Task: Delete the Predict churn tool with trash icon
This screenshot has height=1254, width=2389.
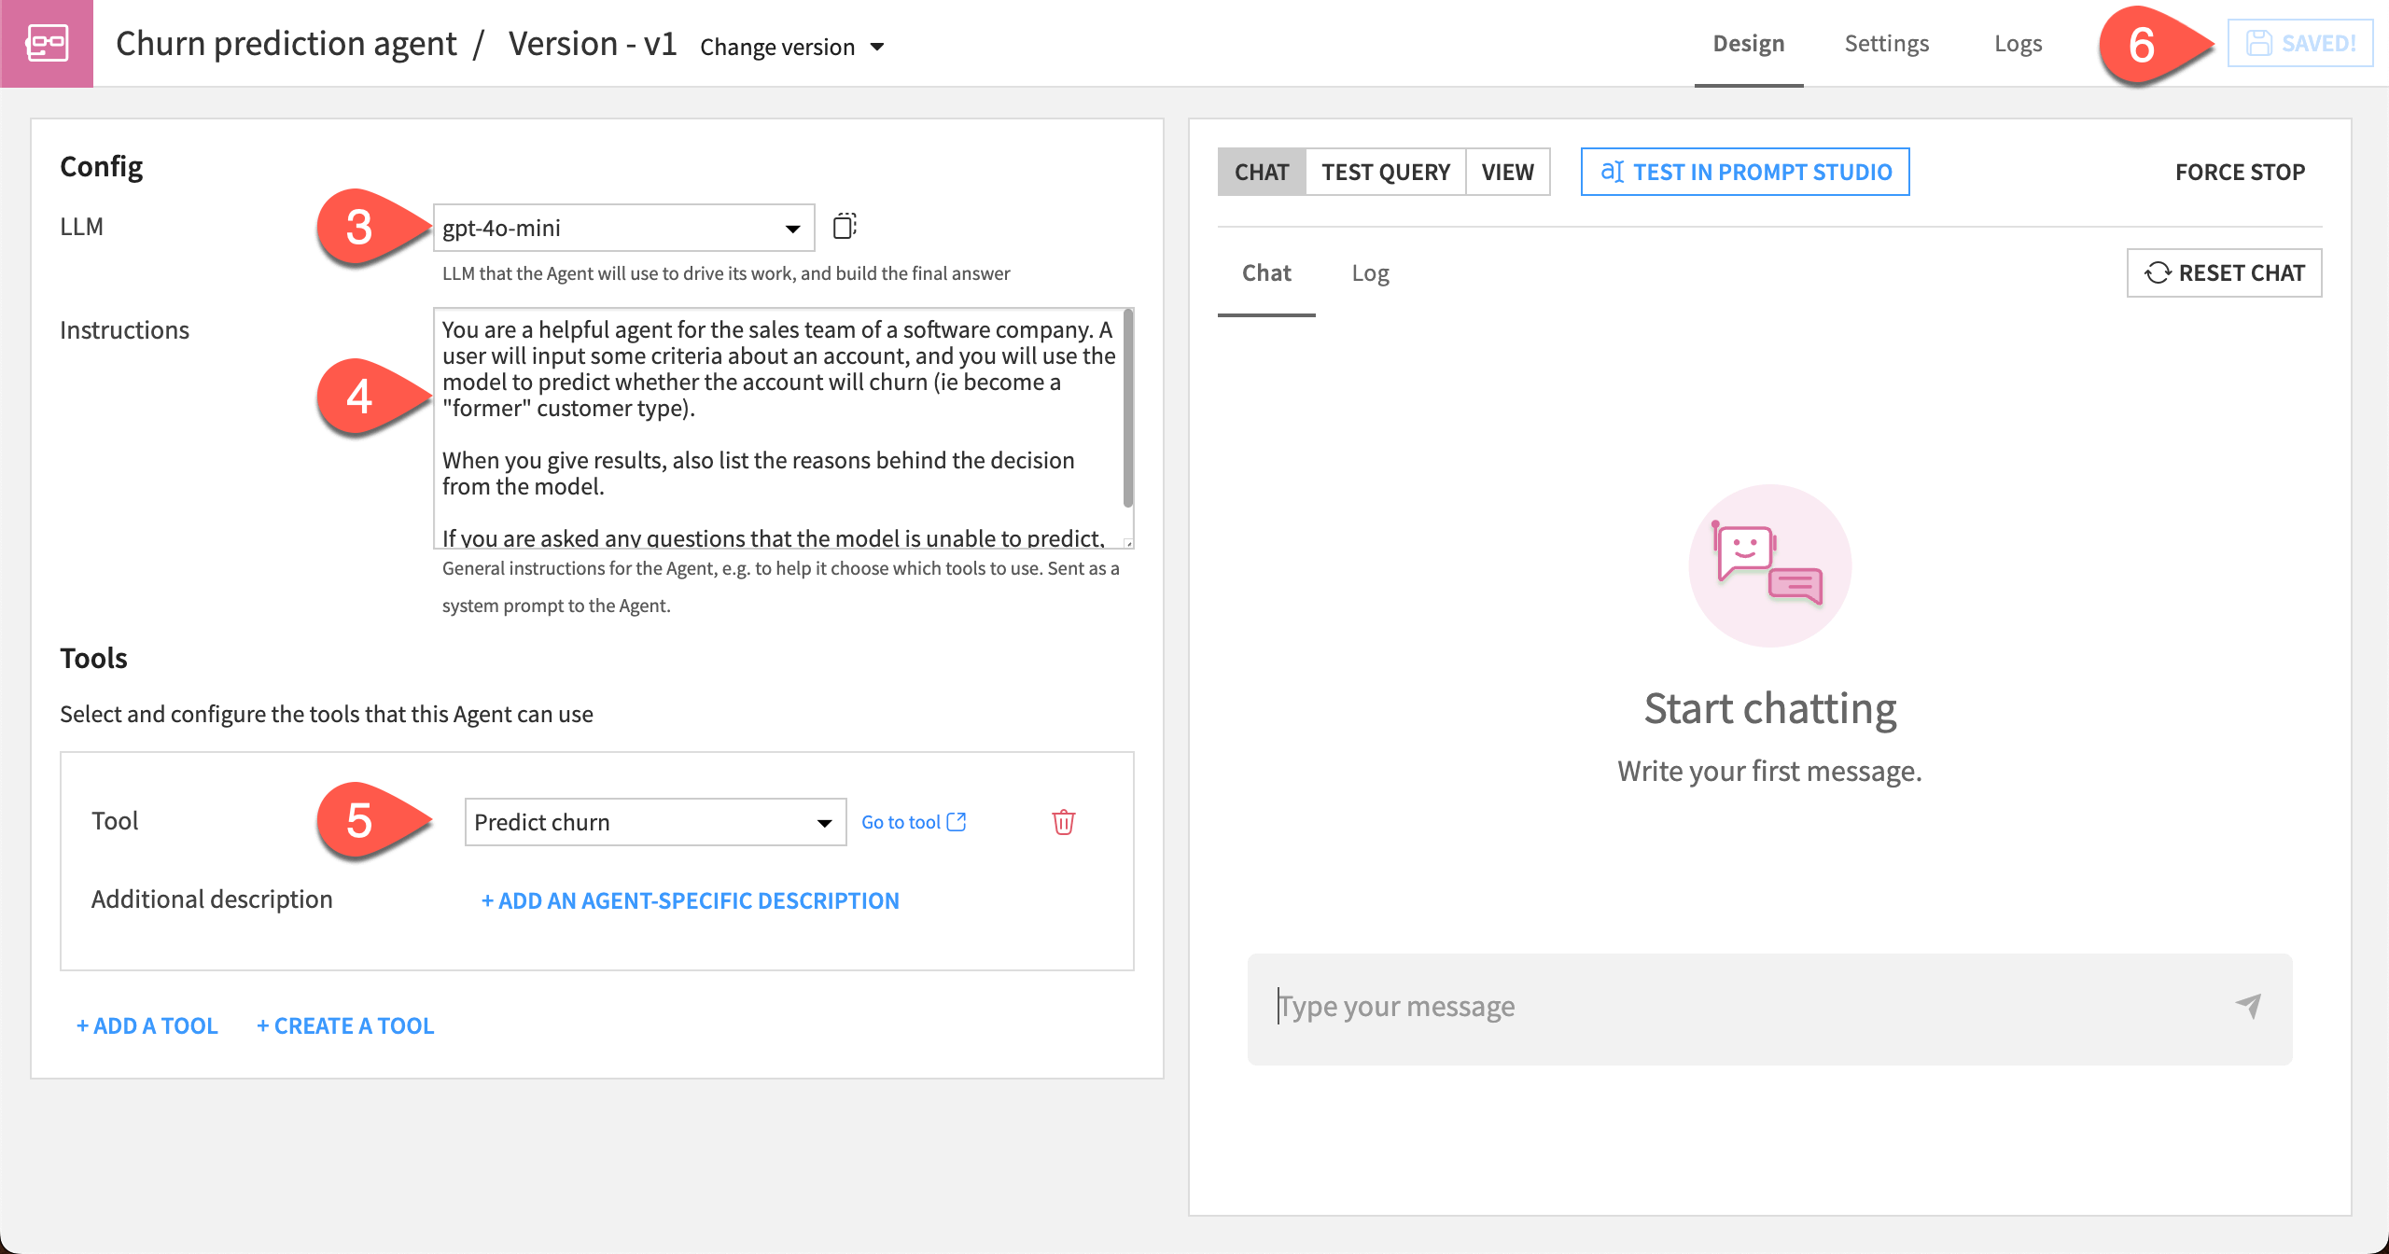Action: click(1063, 822)
